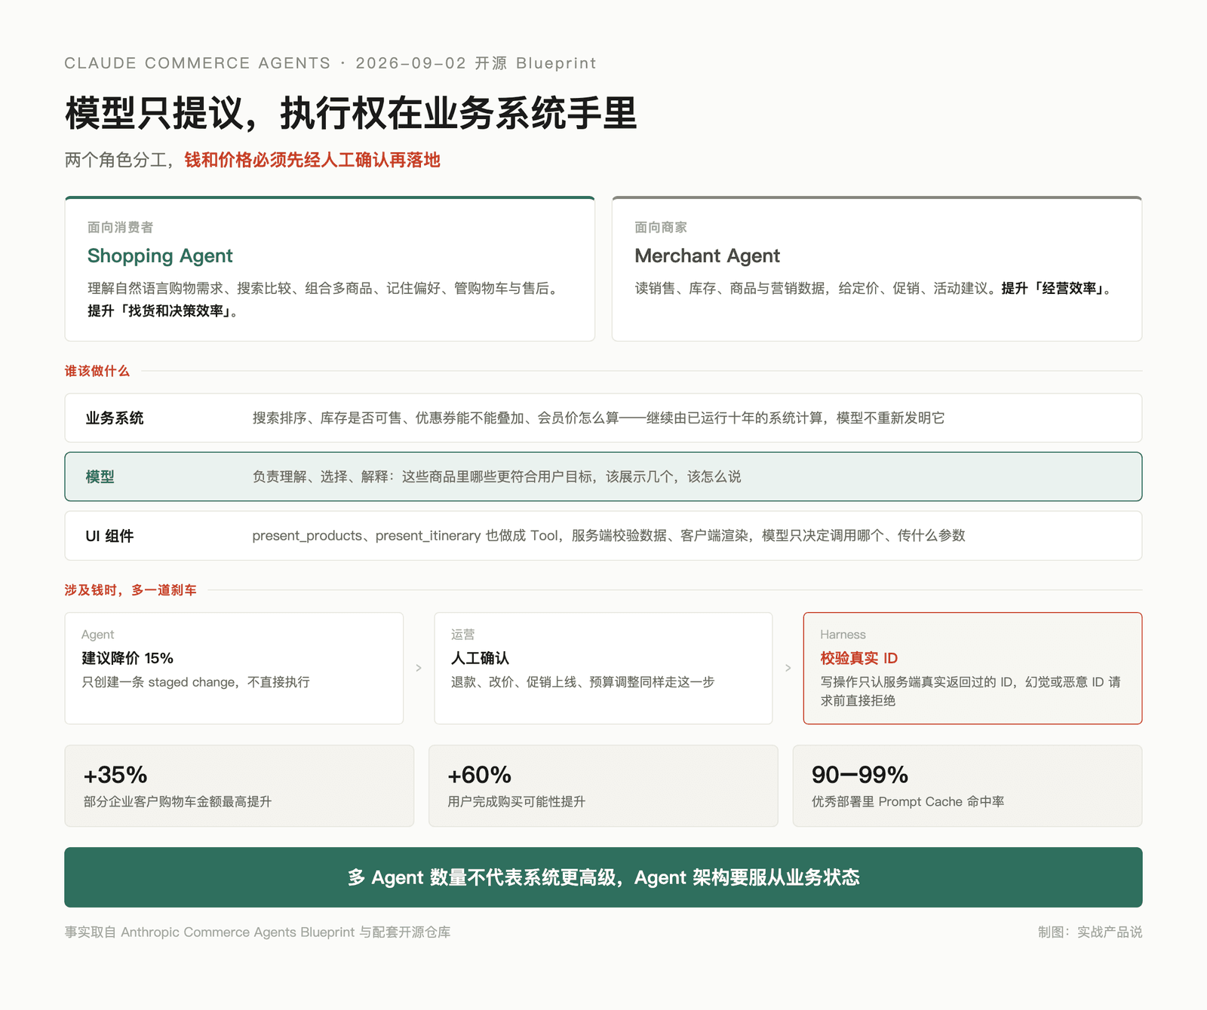
Task: Click the caption '优秀部署里 Prompt Cache 命中率'
Action: [908, 802]
